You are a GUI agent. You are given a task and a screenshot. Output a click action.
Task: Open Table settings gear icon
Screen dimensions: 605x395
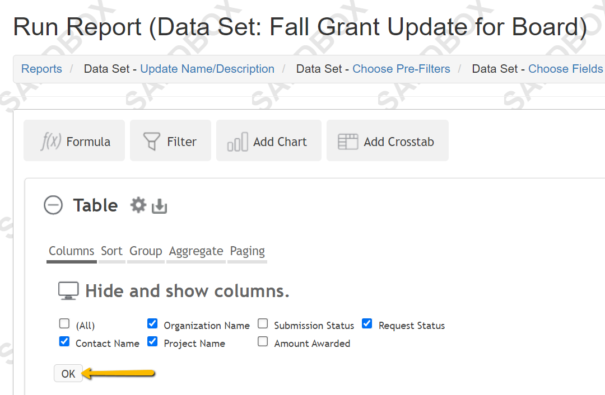138,205
